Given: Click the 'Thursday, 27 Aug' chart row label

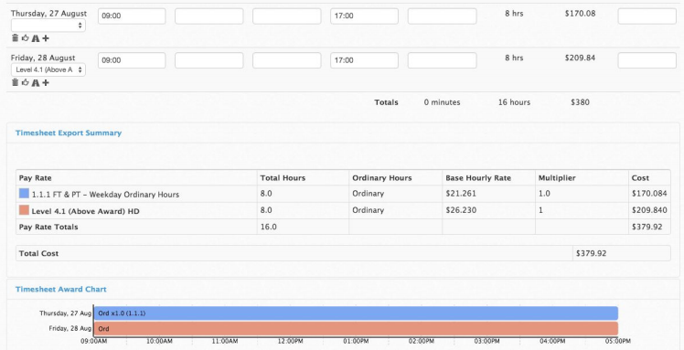Looking at the screenshot, I should tap(66, 313).
